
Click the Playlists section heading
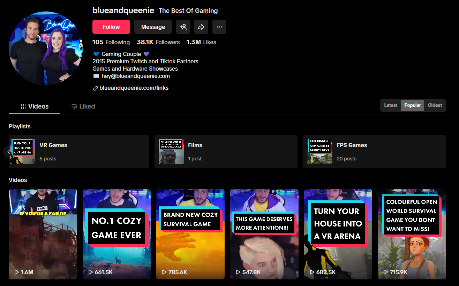point(20,126)
